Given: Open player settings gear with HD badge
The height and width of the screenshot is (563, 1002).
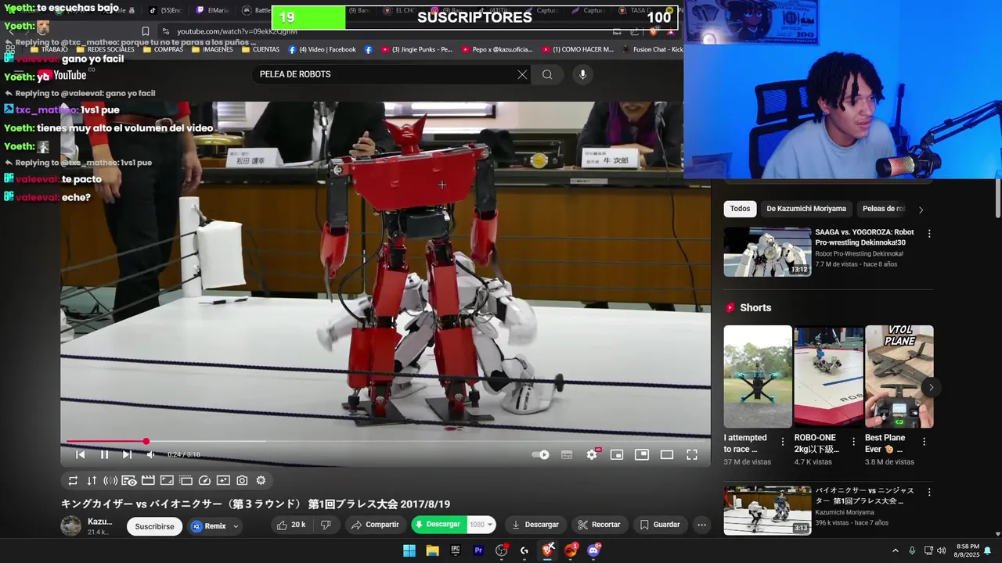Looking at the screenshot, I should pyautogui.click(x=593, y=454).
